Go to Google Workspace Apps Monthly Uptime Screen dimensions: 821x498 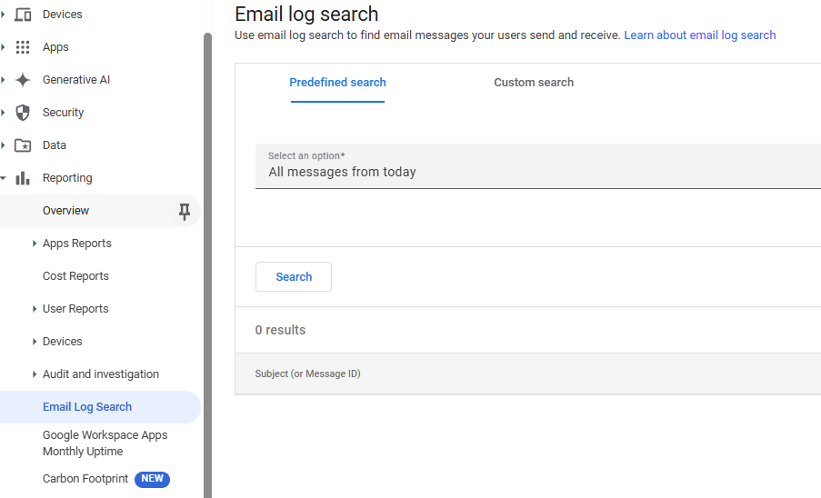point(105,443)
